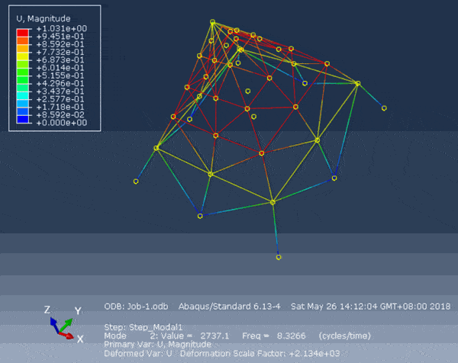Select legend maximum value +1.031e+00
Image resolution: width=458 pixels, height=363 pixels.
pos(61,28)
